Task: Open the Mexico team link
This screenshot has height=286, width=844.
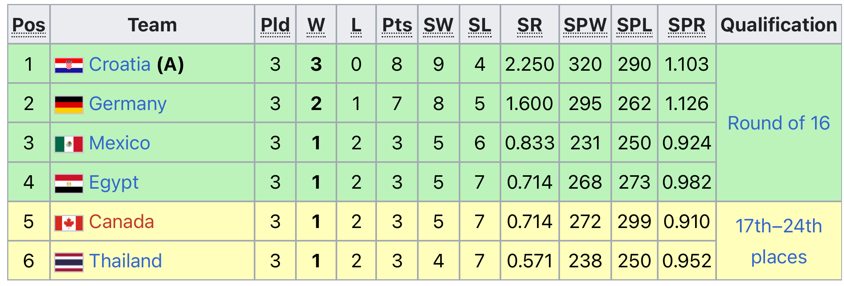Action: (x=120, y=143)
